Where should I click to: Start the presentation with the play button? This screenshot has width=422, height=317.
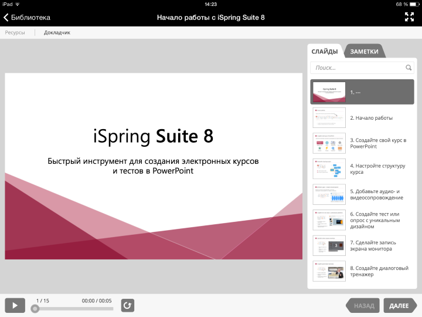click(x=15, y=305)
